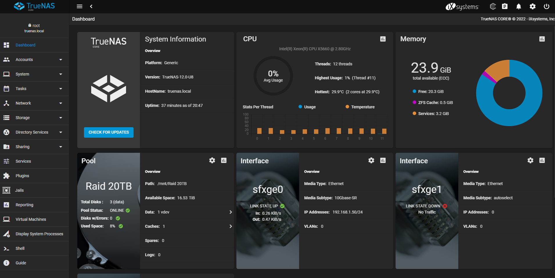The height and width of the screenshot is (278, 555).
Task: Expand the Directory Services menu
Action: tap(34, 132)
